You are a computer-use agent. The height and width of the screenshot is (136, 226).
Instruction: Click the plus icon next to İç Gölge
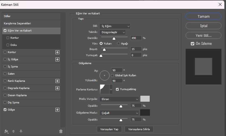tap(57, 59)
